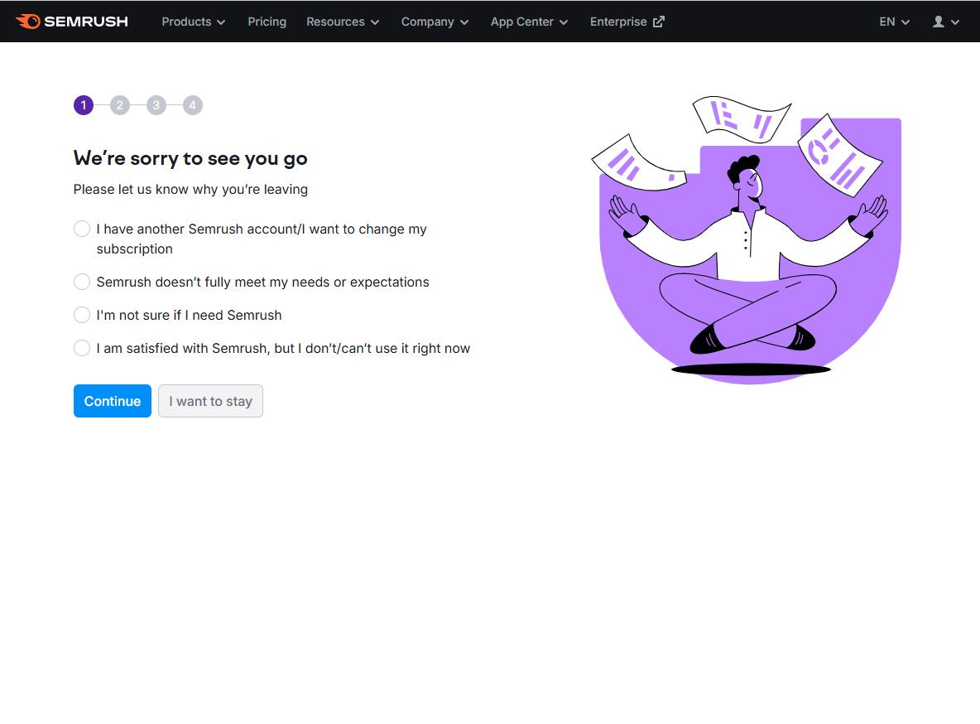
Task: Open the EN language selector
Action: point(894,22)
